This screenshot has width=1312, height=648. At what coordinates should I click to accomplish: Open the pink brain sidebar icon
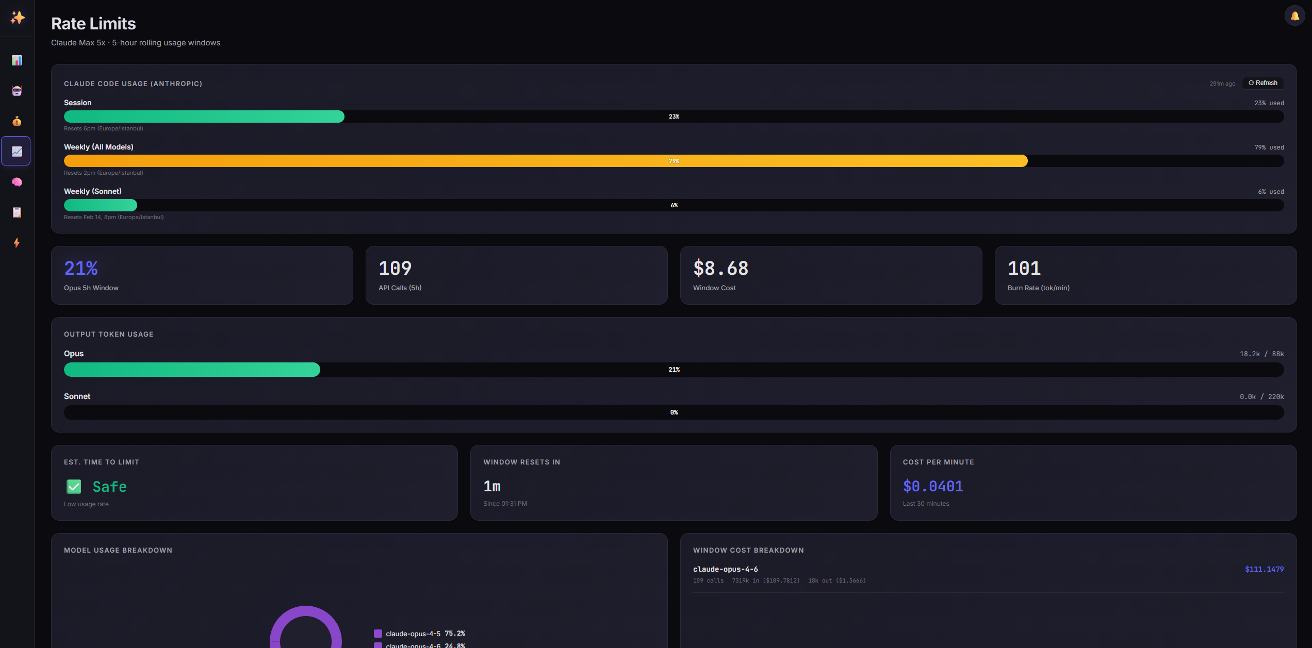(x=17, y=182)
